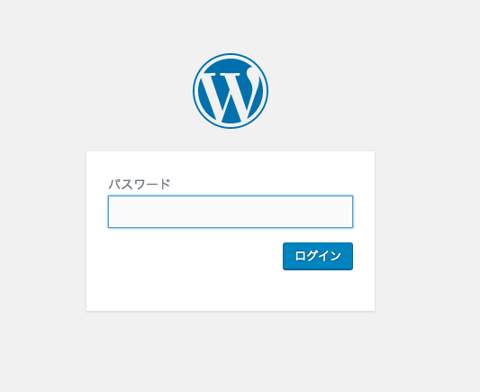This screenshot has height=392, width=480.
Task: Log in using the ログイン button
Action: (x=318, y=256)
